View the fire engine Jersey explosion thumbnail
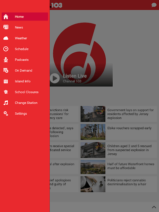The image size is (159, 212). (x=93, y=114)
